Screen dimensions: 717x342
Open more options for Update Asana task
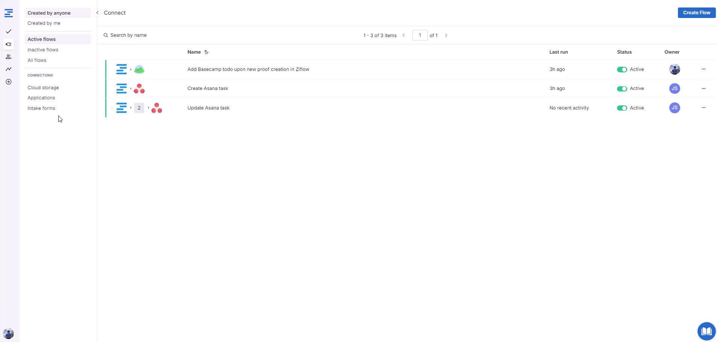(703, 108)
